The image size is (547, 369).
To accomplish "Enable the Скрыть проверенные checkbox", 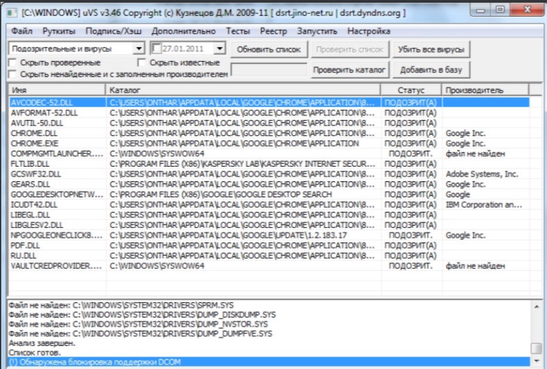I will (13, 63).
